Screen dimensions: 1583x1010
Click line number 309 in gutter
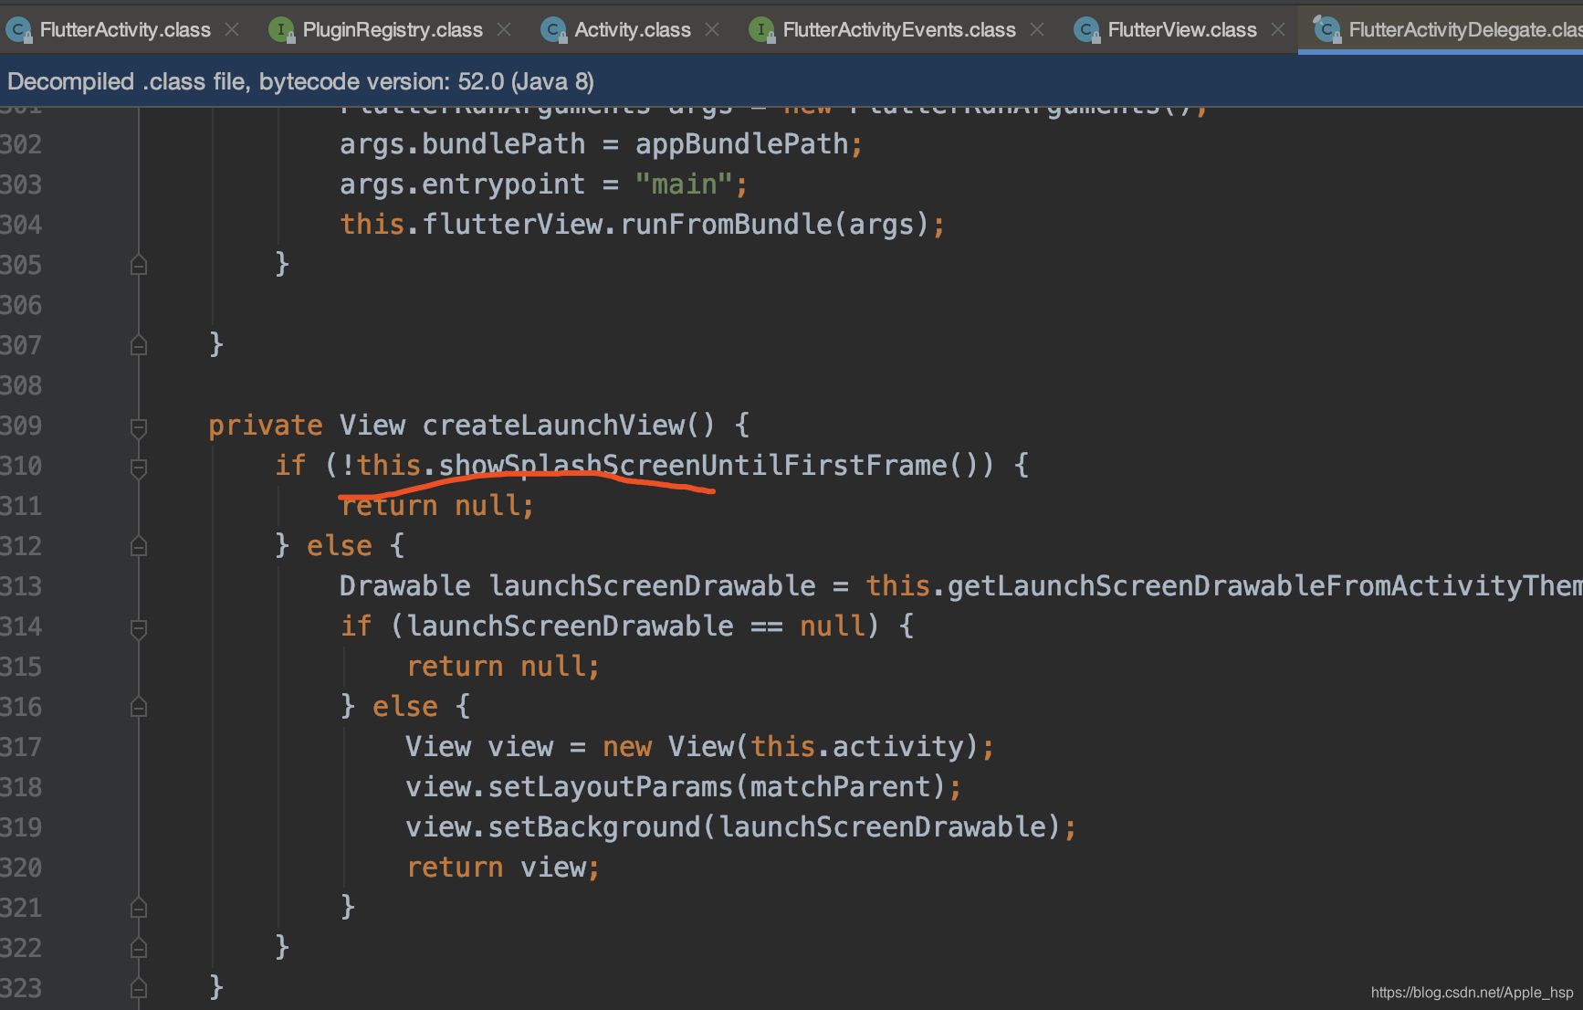pyautogui.click(x=21, y=426)
